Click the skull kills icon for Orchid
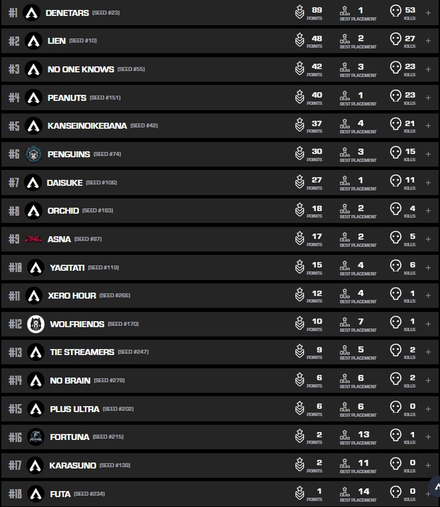The width and height of the screenshot is (440, 507). coord(396,210)
